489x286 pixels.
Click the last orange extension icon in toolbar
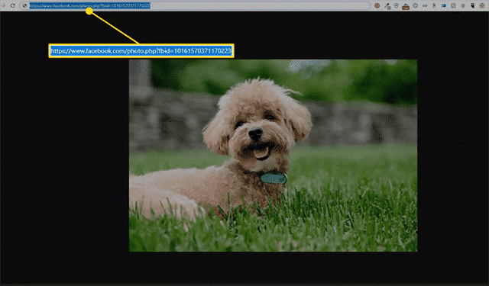pos(482,5)
